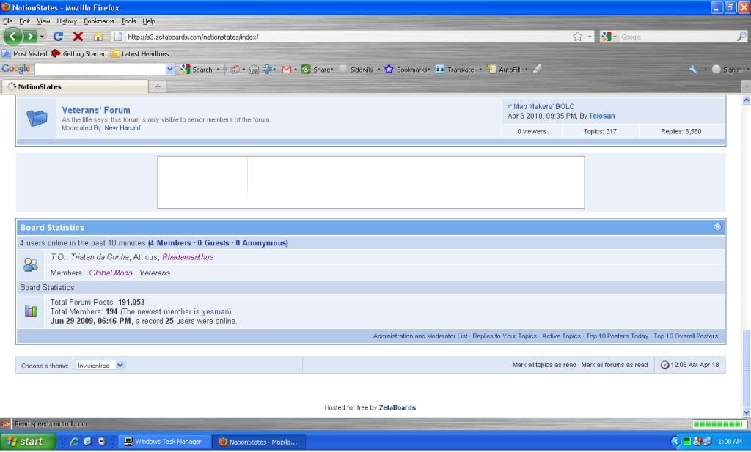Expand the Google toolbar search history dropdown
The height and width of the screenshot is (452, 751).
[x=170, y=69]
